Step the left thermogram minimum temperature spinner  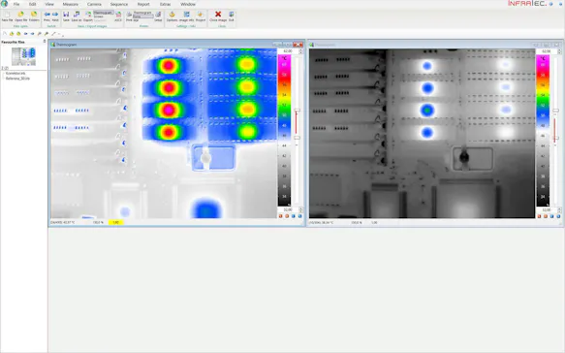pyautogui.click(x=300, y=209)
